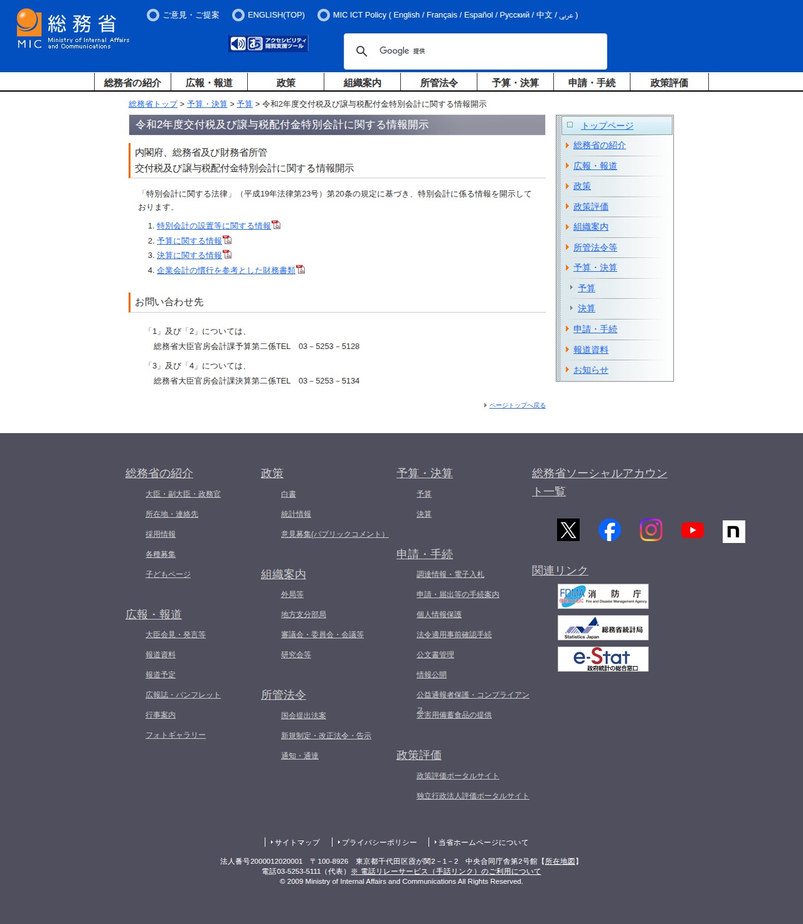Open 特別会計の設置等に関する情報 link

(213, 226)
